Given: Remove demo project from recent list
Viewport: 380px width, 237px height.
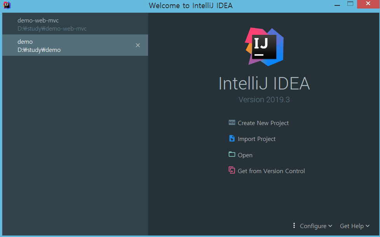Looking at the screenshot, I should coord(138,45).
